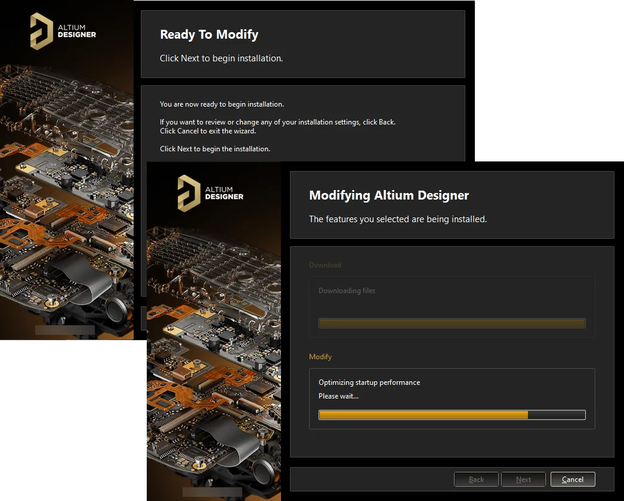624x501 pixels.
Task: Click the 'Click Cancel to exit the wizard.' line
Action: point(208,131)
